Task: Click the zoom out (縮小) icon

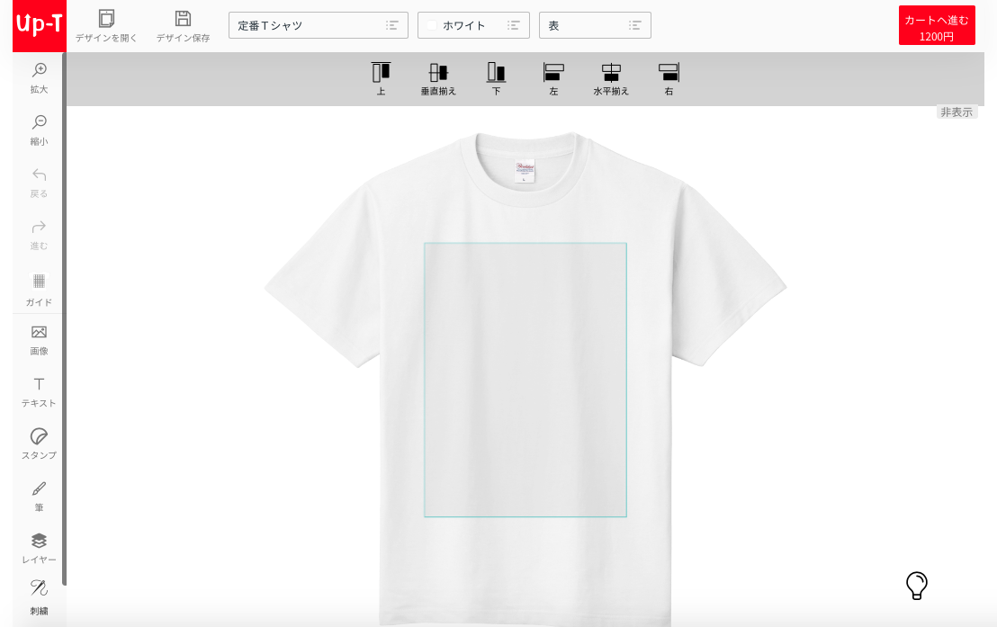Action: (x=39, y=122)
